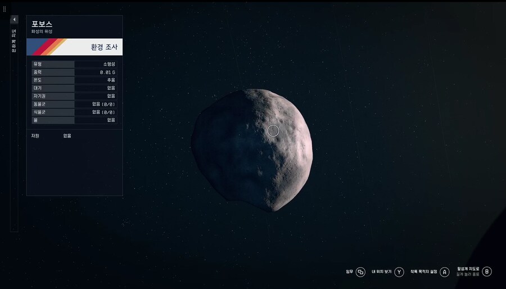Open the vertical 항성계 지도 side tab
506x289 pixels.
pyautogui.click(x=14, y=41)
